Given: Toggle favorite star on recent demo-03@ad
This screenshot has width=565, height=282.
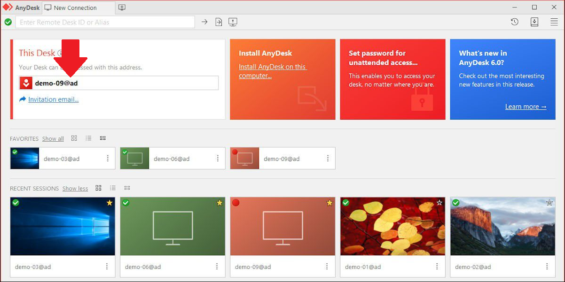Looking at the screenshot, I should (110, 203).
